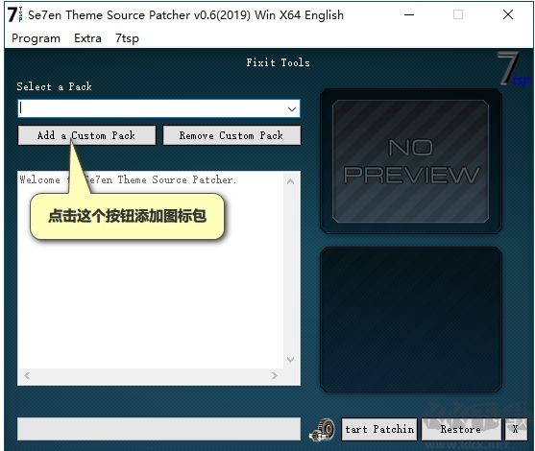535x451 pixels.
Task: Click the 7tsp logo in top-right corner
Action: pyautogui.click(x=513, y=69)
